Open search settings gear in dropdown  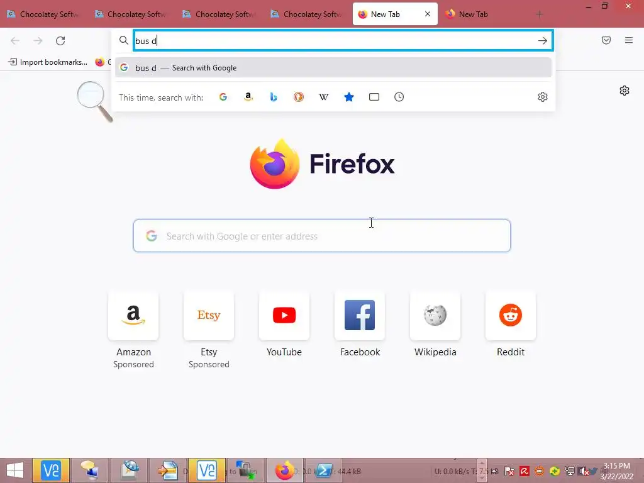click(543, 97)
